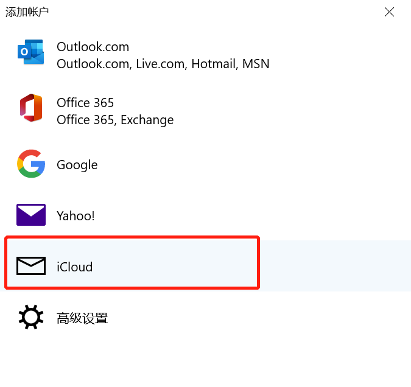Click the Google G logo

31,164
